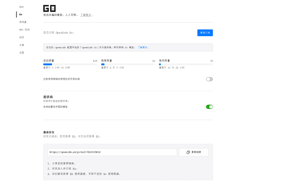Select the Go sidebar item
Viewport: 284px width, 184px height.
click(21, 14)
